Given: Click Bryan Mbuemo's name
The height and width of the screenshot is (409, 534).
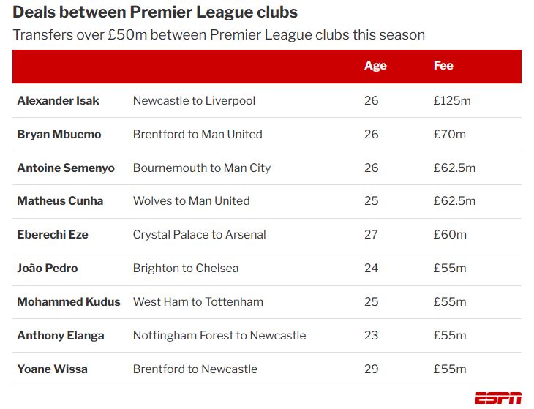Looking at the screenshot, I should (x=59, y=135).
